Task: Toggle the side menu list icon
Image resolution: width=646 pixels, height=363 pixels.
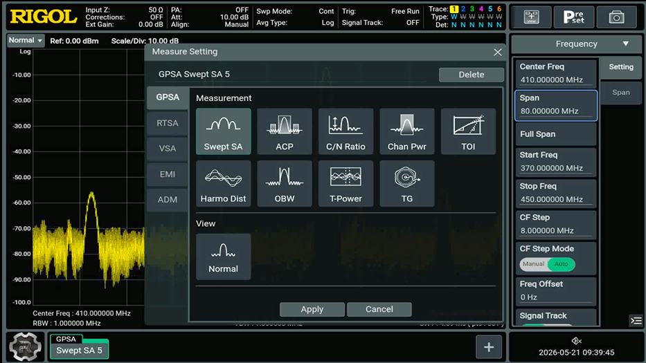Action: (636, 321)
